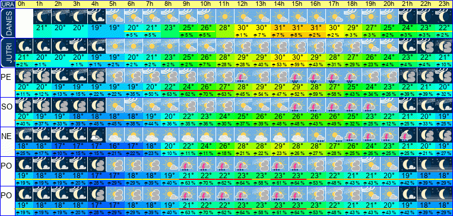Screen dimensions: 453x216
Task: Click the sun-and-cloud icon at 5h in NE row
Action: pos(115,135)
